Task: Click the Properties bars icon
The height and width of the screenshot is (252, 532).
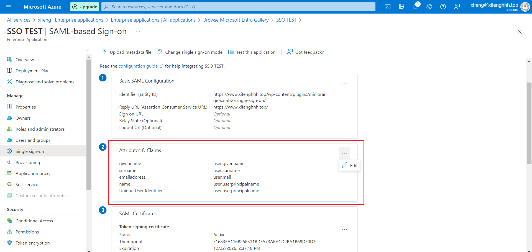Action: 9,107
